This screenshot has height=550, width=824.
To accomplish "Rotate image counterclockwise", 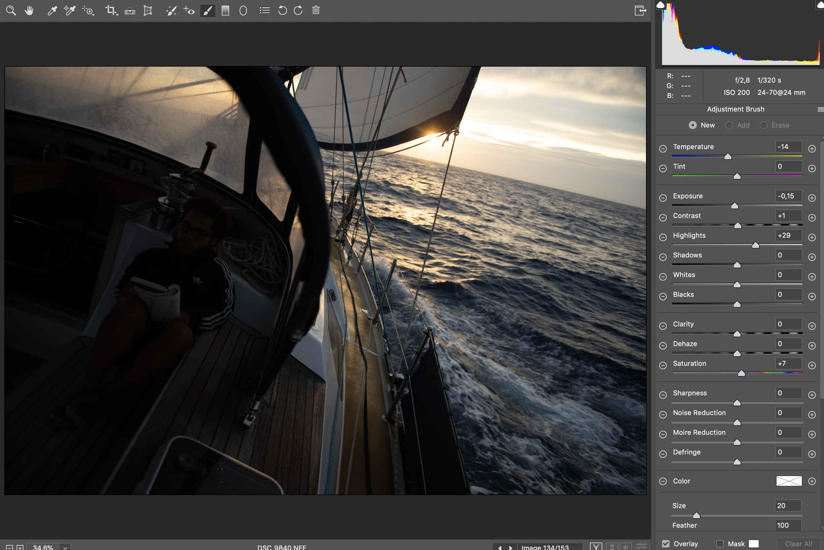I will [x=282, y=11].
